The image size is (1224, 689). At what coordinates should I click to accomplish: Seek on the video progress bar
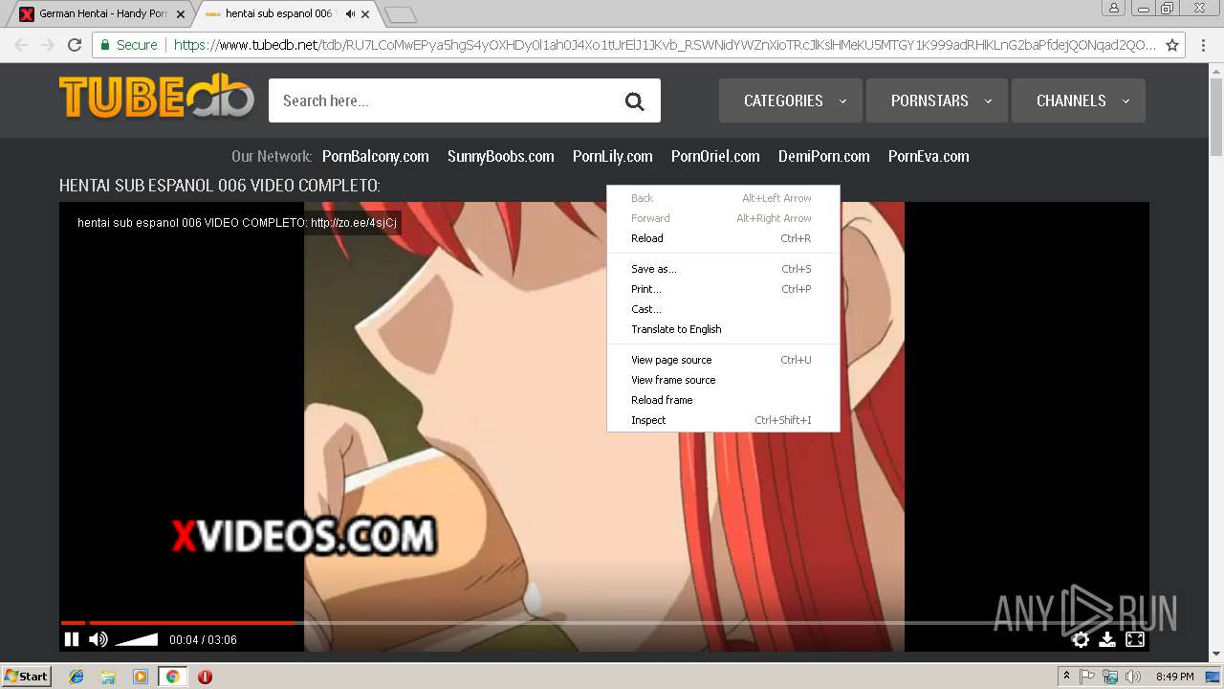604,623
